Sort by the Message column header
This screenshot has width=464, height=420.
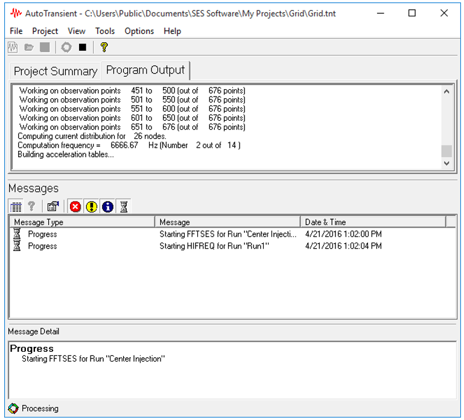(227, 222)
